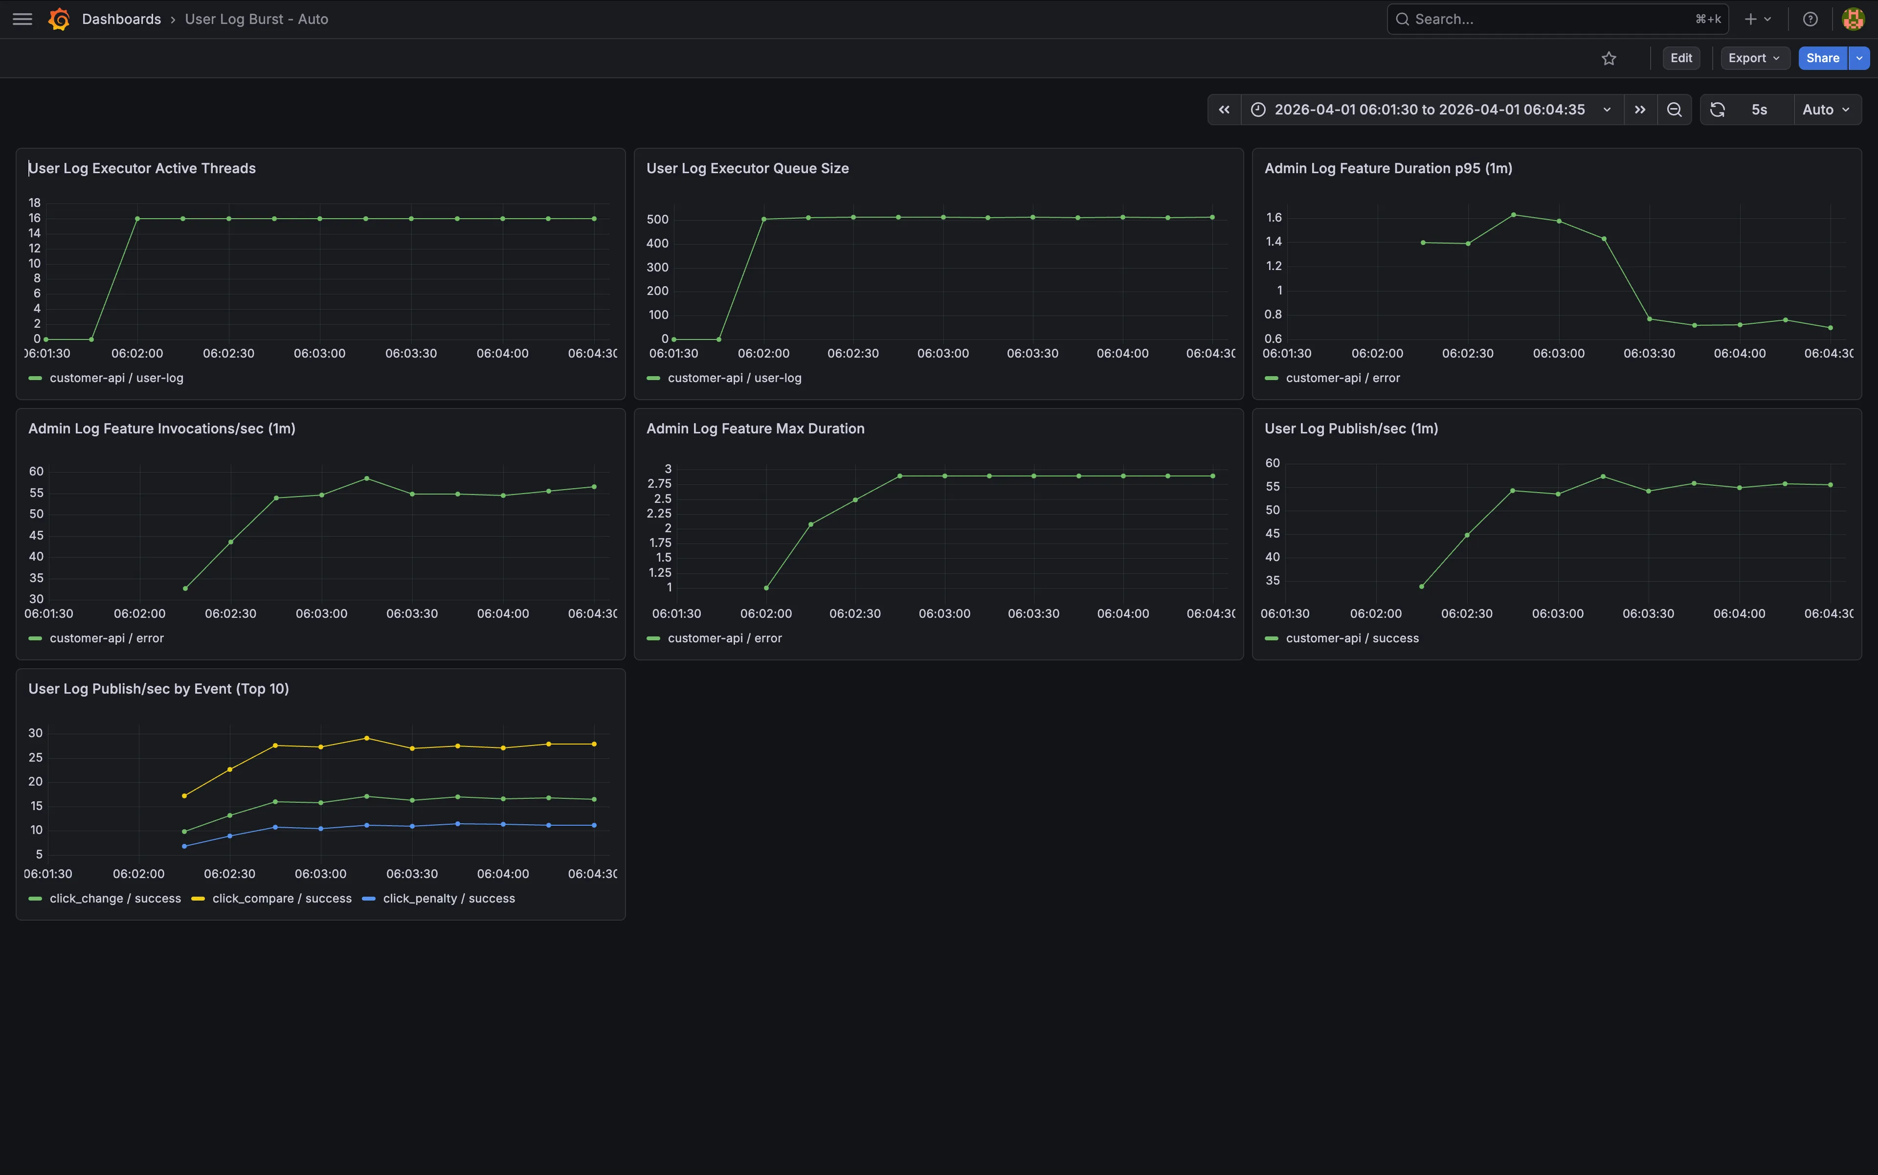The height and width of the screenshot is (1175, 1878).
Task: Open the time range picker dropdown
Action: [x=1432, y=110]
